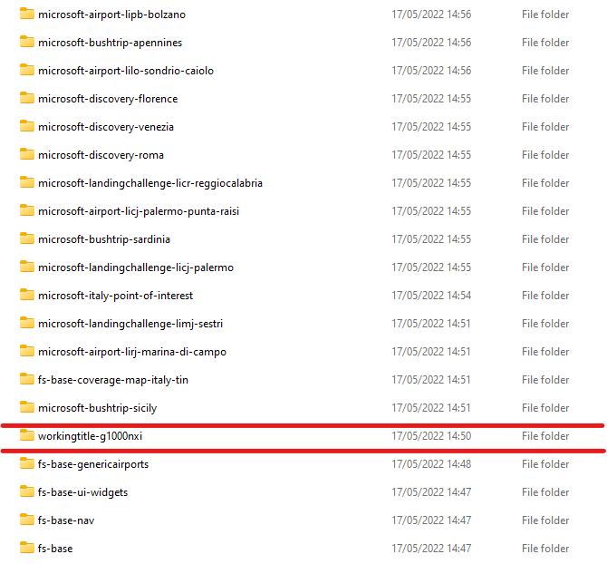This screenshot has height=564, width=607.
Task: Select microsoft-landingchallenge-licj-palermo name
Action: tap(136, 267)
